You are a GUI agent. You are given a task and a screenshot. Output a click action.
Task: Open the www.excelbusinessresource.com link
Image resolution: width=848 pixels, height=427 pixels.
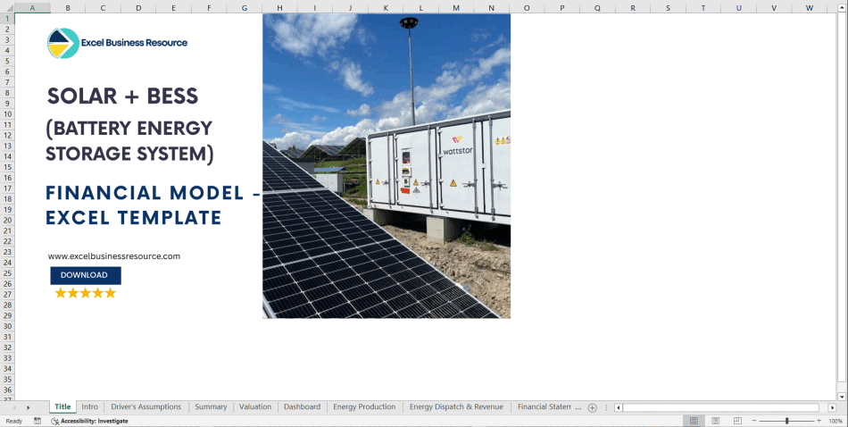click(114, 256)
